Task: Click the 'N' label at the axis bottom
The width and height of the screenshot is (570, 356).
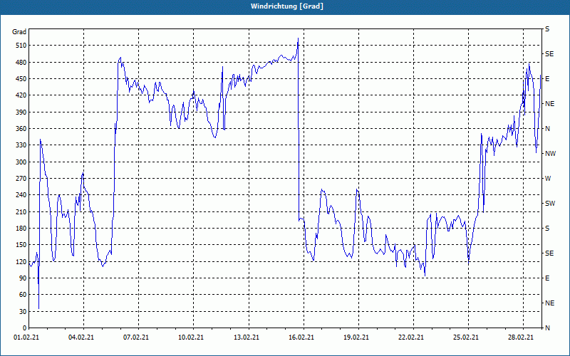Action: coord(547,328)
